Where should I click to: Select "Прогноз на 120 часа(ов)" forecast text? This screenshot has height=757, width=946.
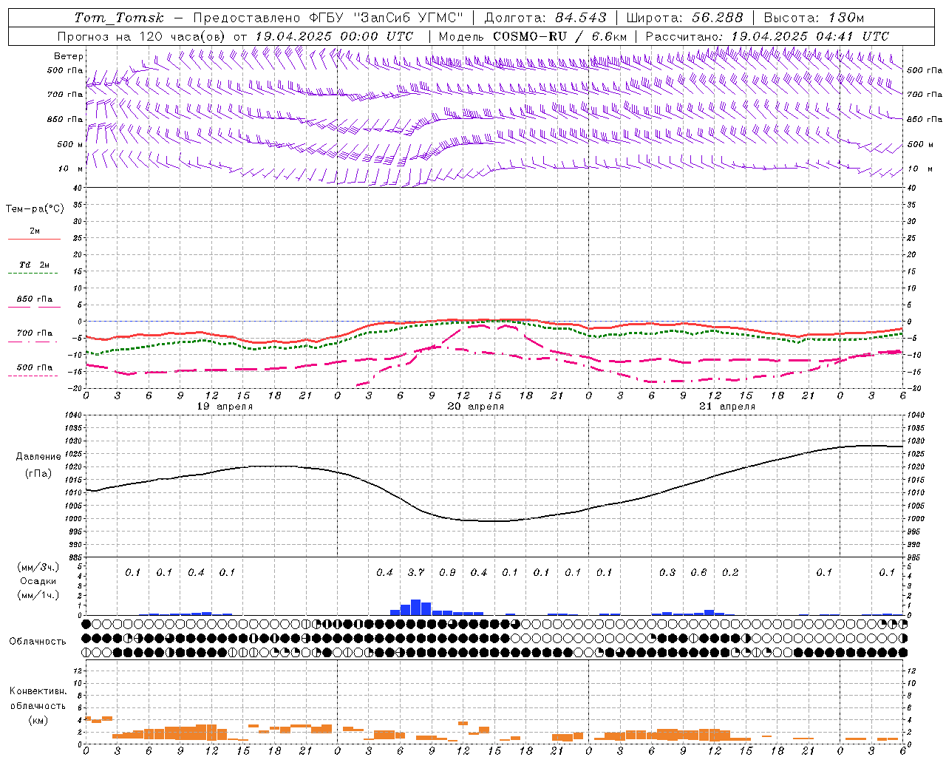[143, 36]
